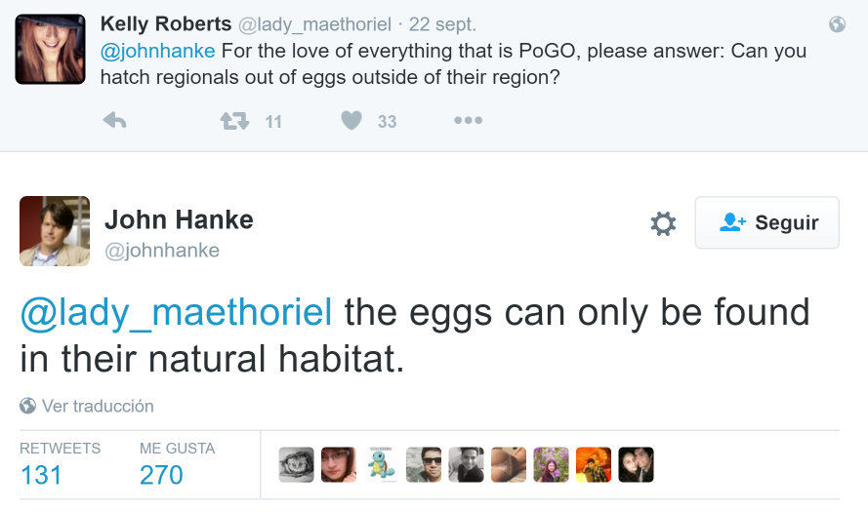View the 270 Me gusta list
868x512 pixels.
(x=161, y=474)
